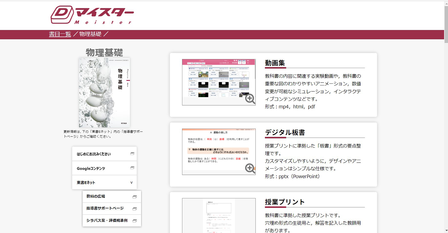Click the 授業プリント preview thumbnail
This screenshot has width=448, height=233.
tap(219, 215)
